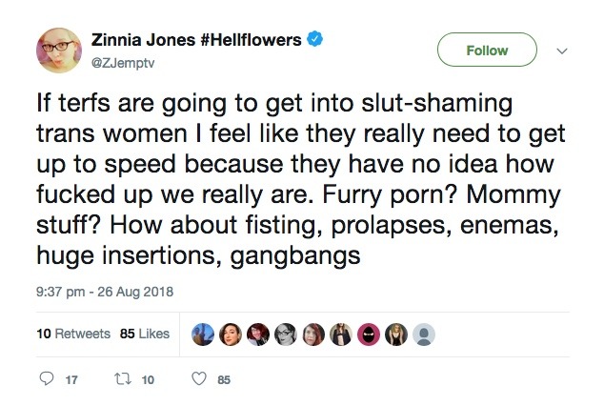Open the third liker avatar with red background
The height and width of the screenshot is (406, 604).
click(258, 334)
